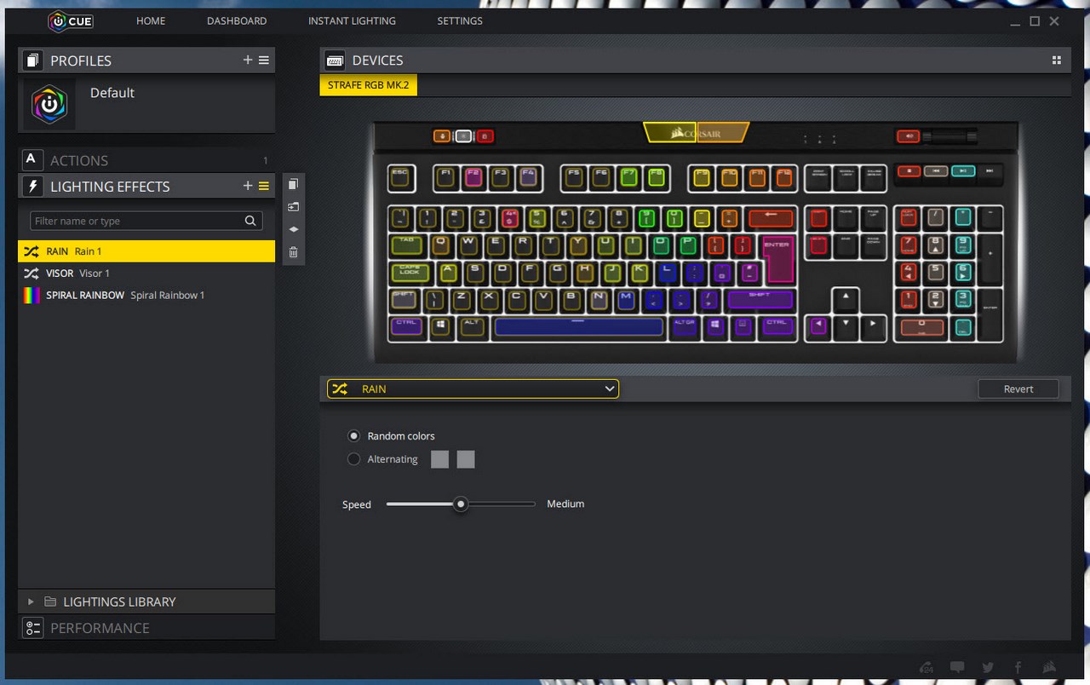This screenshot has height=685, width=1090.
Task: Add a new profile with plus icon
Action: tap(248, 60)
